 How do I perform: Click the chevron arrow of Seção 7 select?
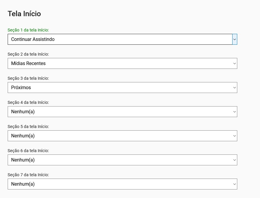coord(235,184)
